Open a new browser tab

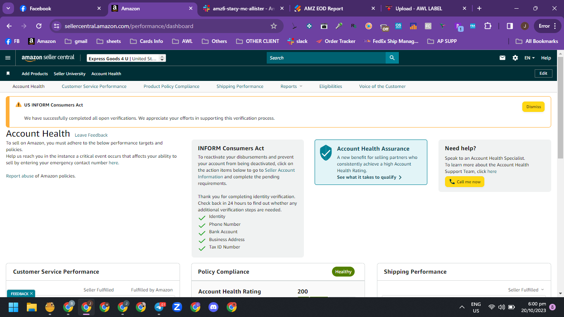(x=479, y=8)
